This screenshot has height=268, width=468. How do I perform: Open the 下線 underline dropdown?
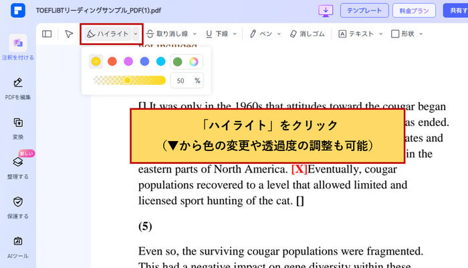(x=239, y=33)
